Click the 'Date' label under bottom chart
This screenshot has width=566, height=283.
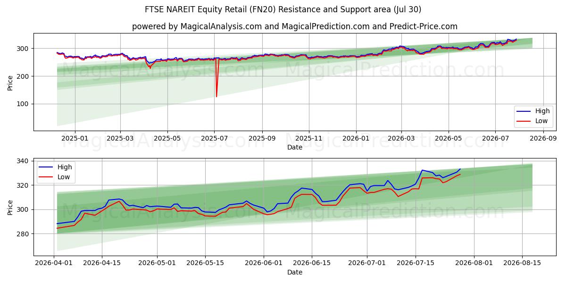tap(295, 272)
